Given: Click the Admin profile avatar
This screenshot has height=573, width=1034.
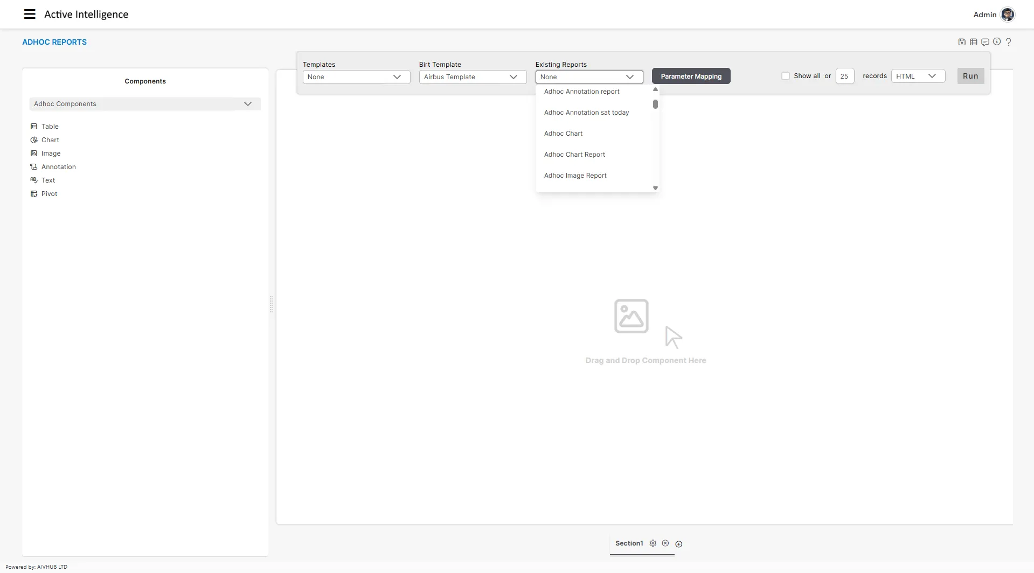Looking at the screenshot, I should click(x=1008, y=15).
